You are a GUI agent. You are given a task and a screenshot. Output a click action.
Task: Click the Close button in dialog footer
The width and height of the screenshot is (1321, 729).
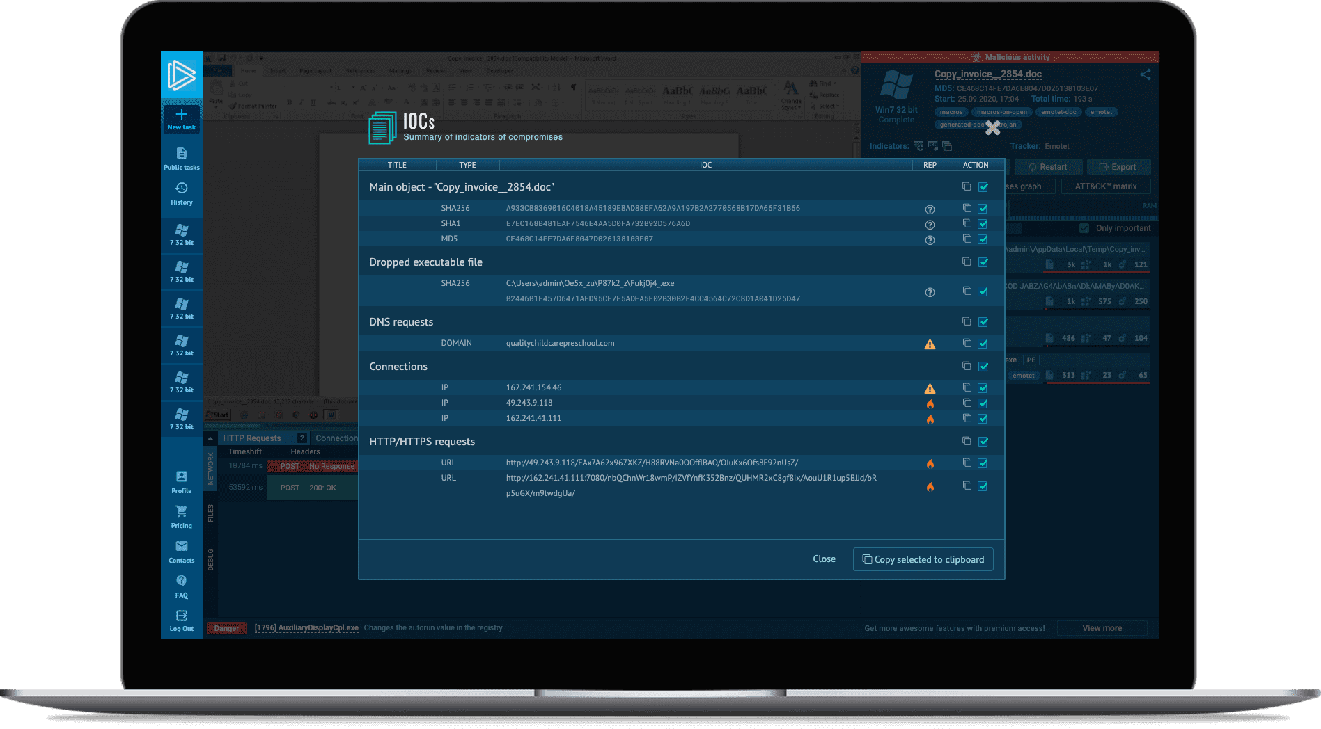[824, 559]
